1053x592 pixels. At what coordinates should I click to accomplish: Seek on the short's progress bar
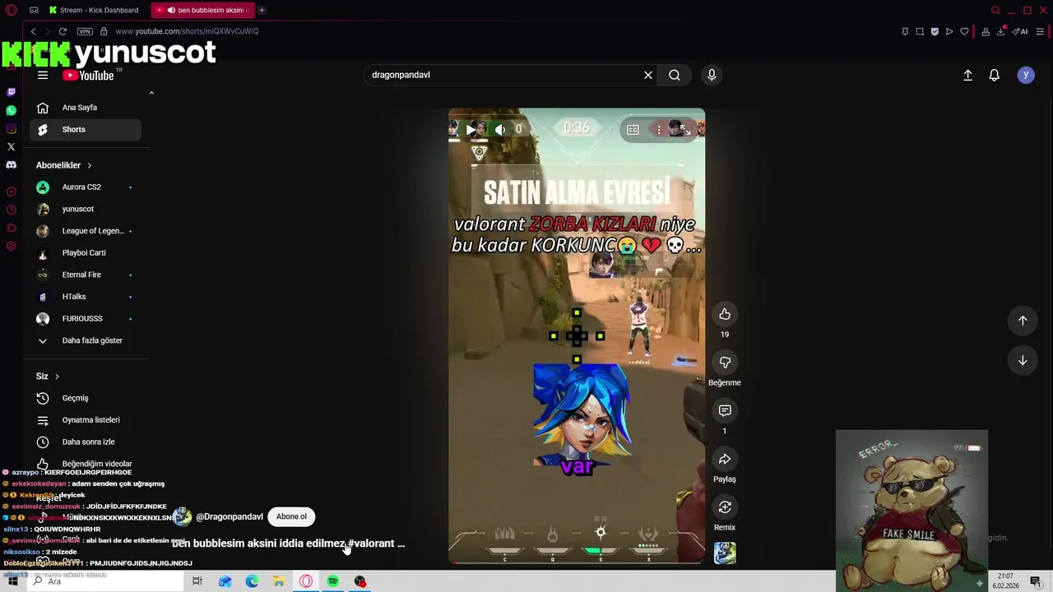(576, 562)
